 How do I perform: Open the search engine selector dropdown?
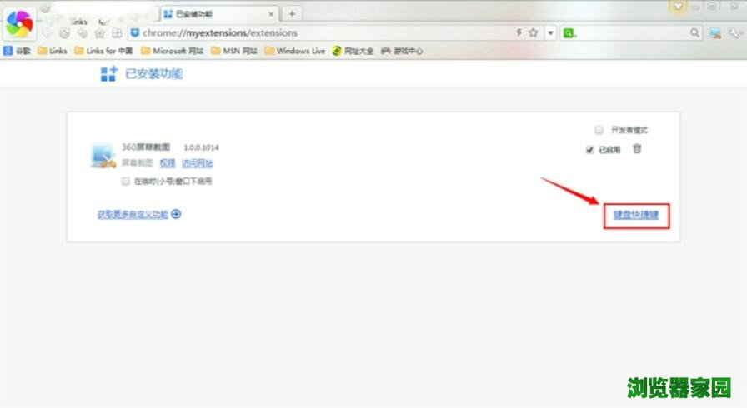pos(569,32)
